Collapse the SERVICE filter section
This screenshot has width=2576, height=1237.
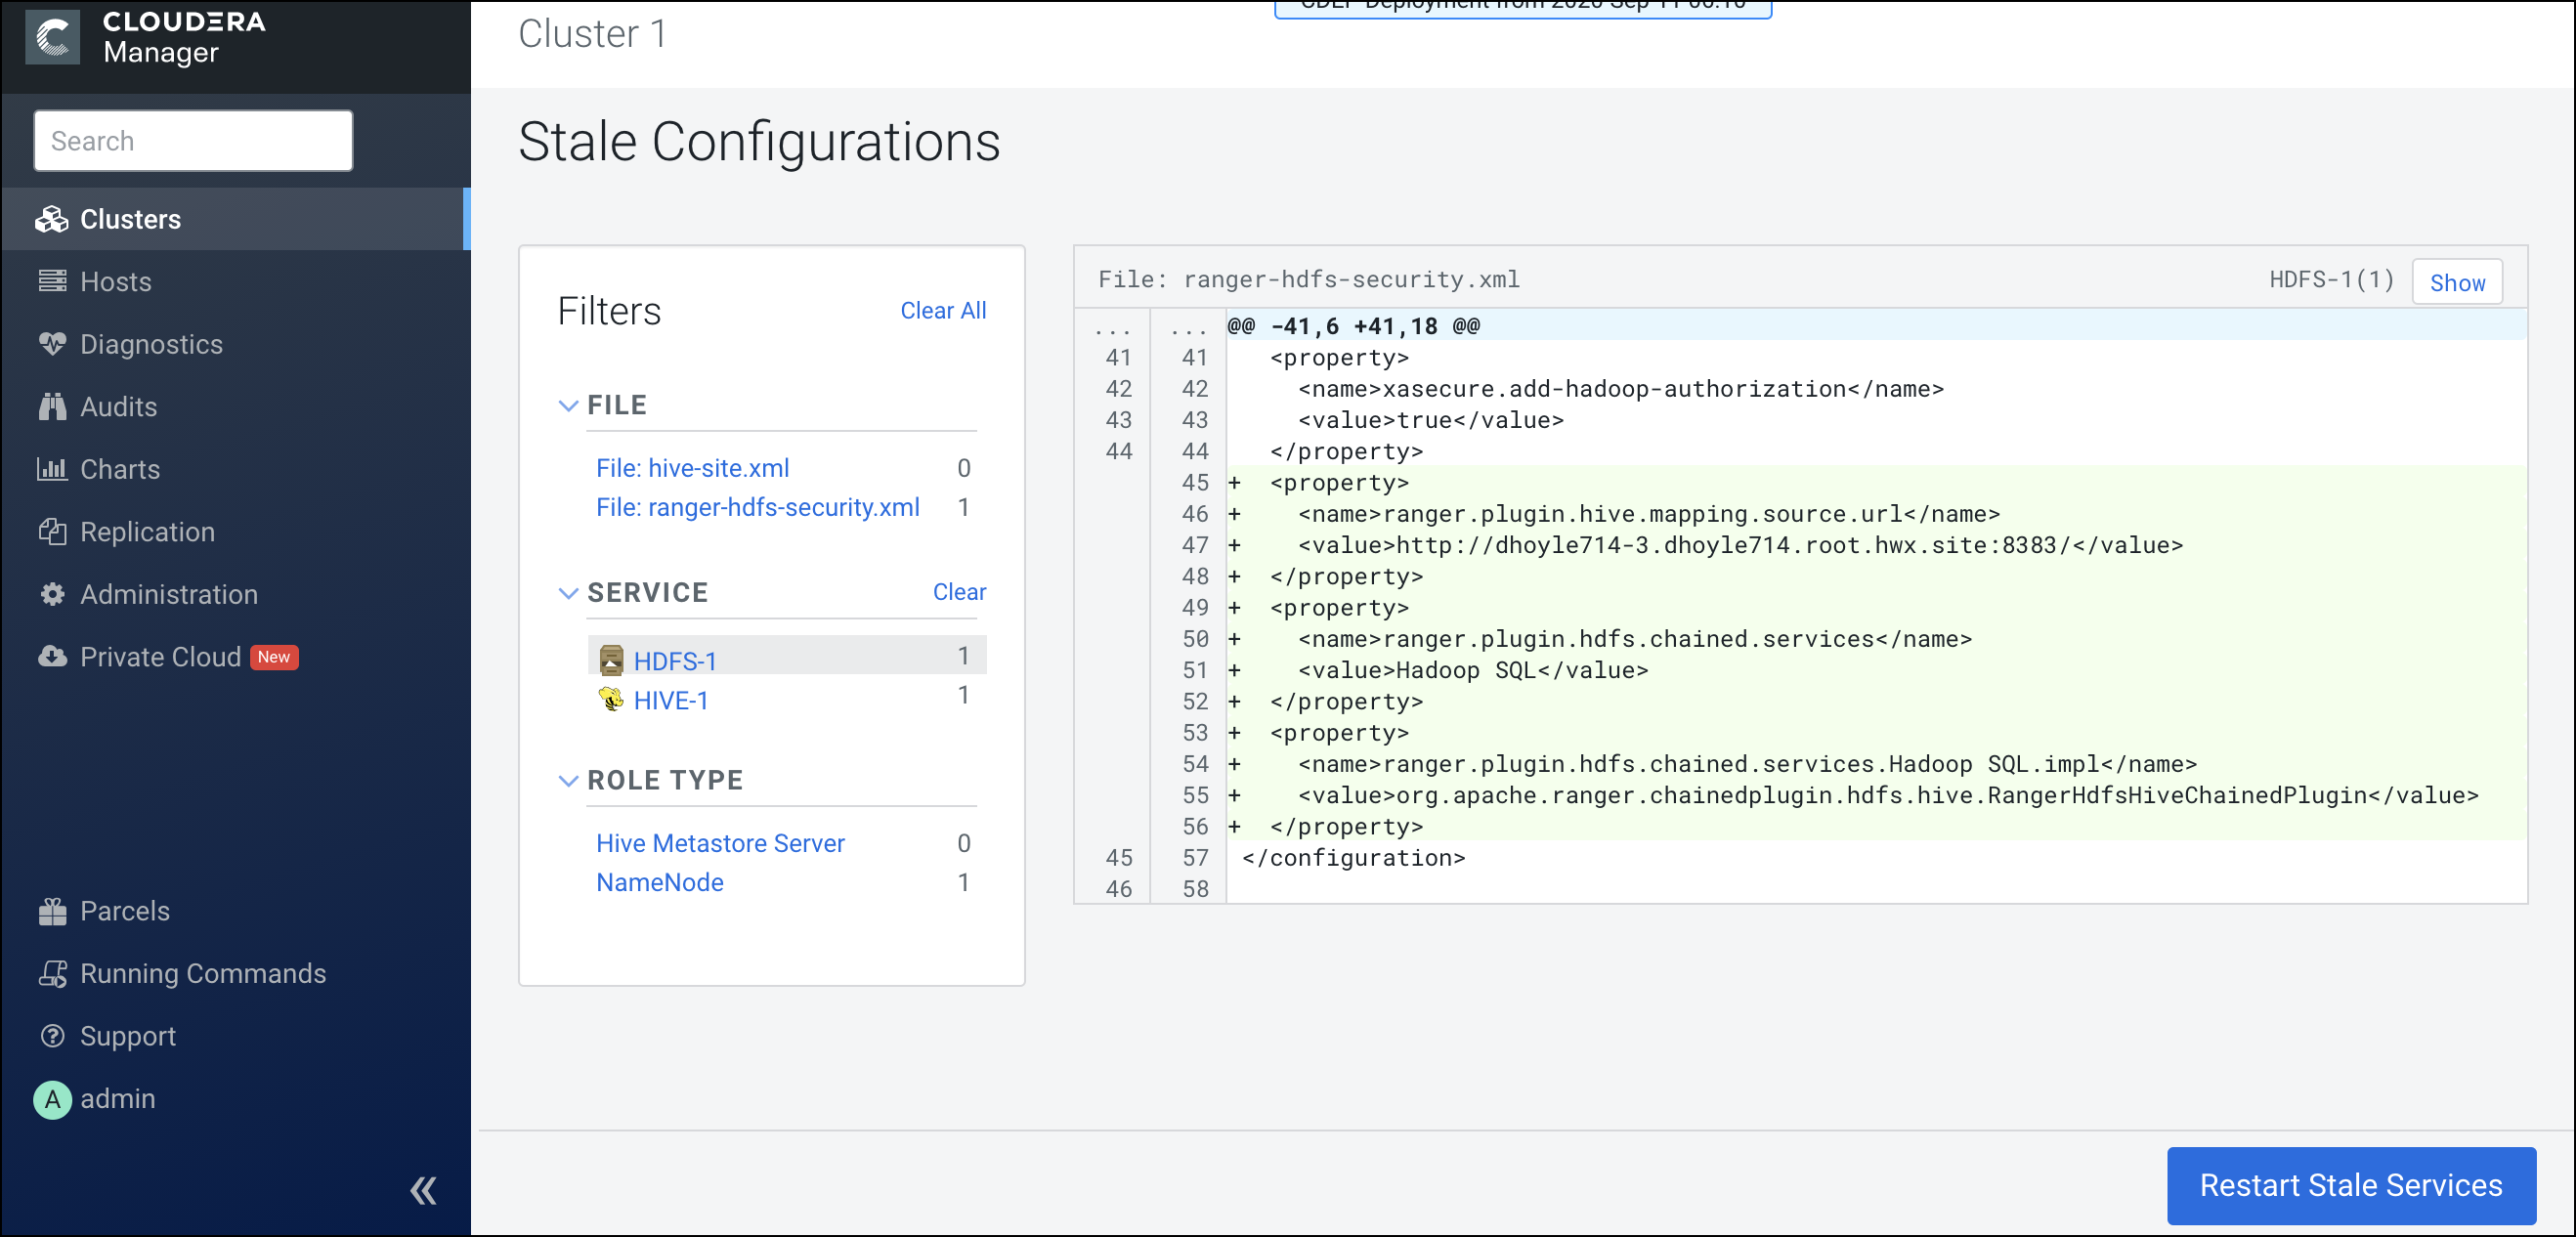[x=568, y=593]
